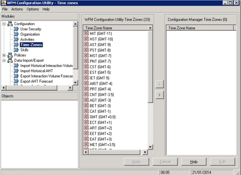This screenshot has height=175, width=241.
Task: Click the Skills module icon
Action: (x=16, y=50)
